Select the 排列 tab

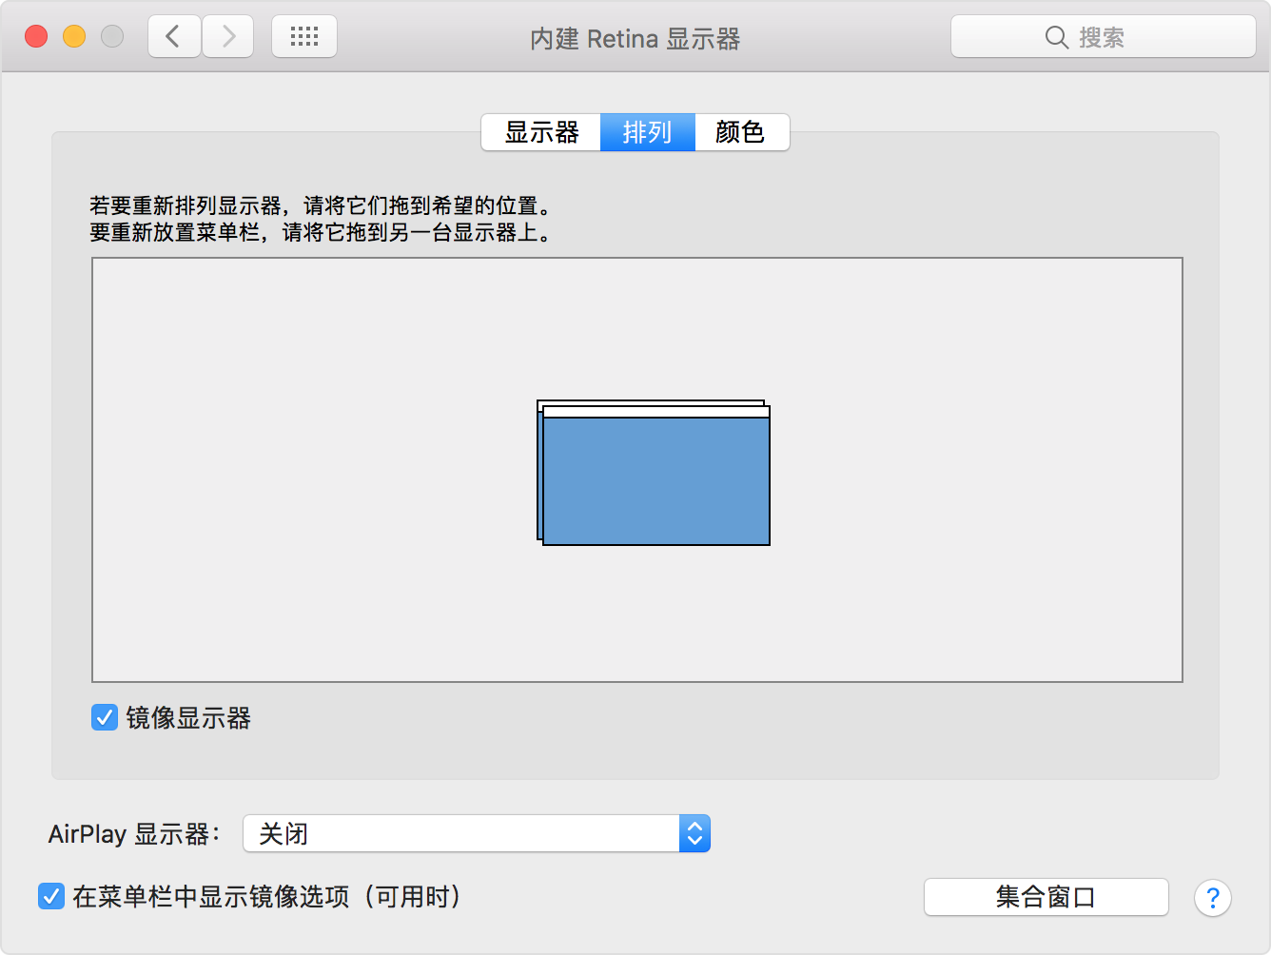point(648,132)
